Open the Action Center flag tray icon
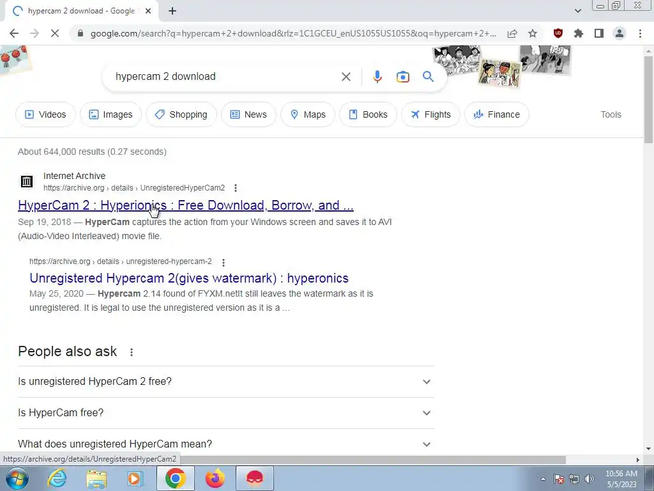The height and width of the screenshot is (491, 654). [559, 479]
